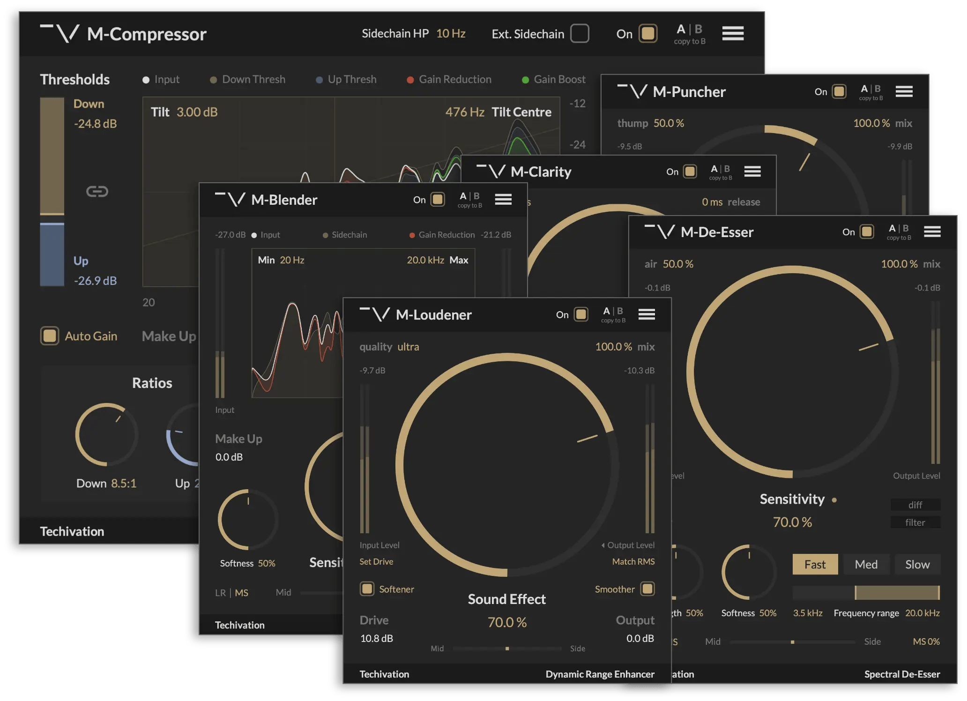Click the Output Level arrow in M-Loudener

coord(603,545)
